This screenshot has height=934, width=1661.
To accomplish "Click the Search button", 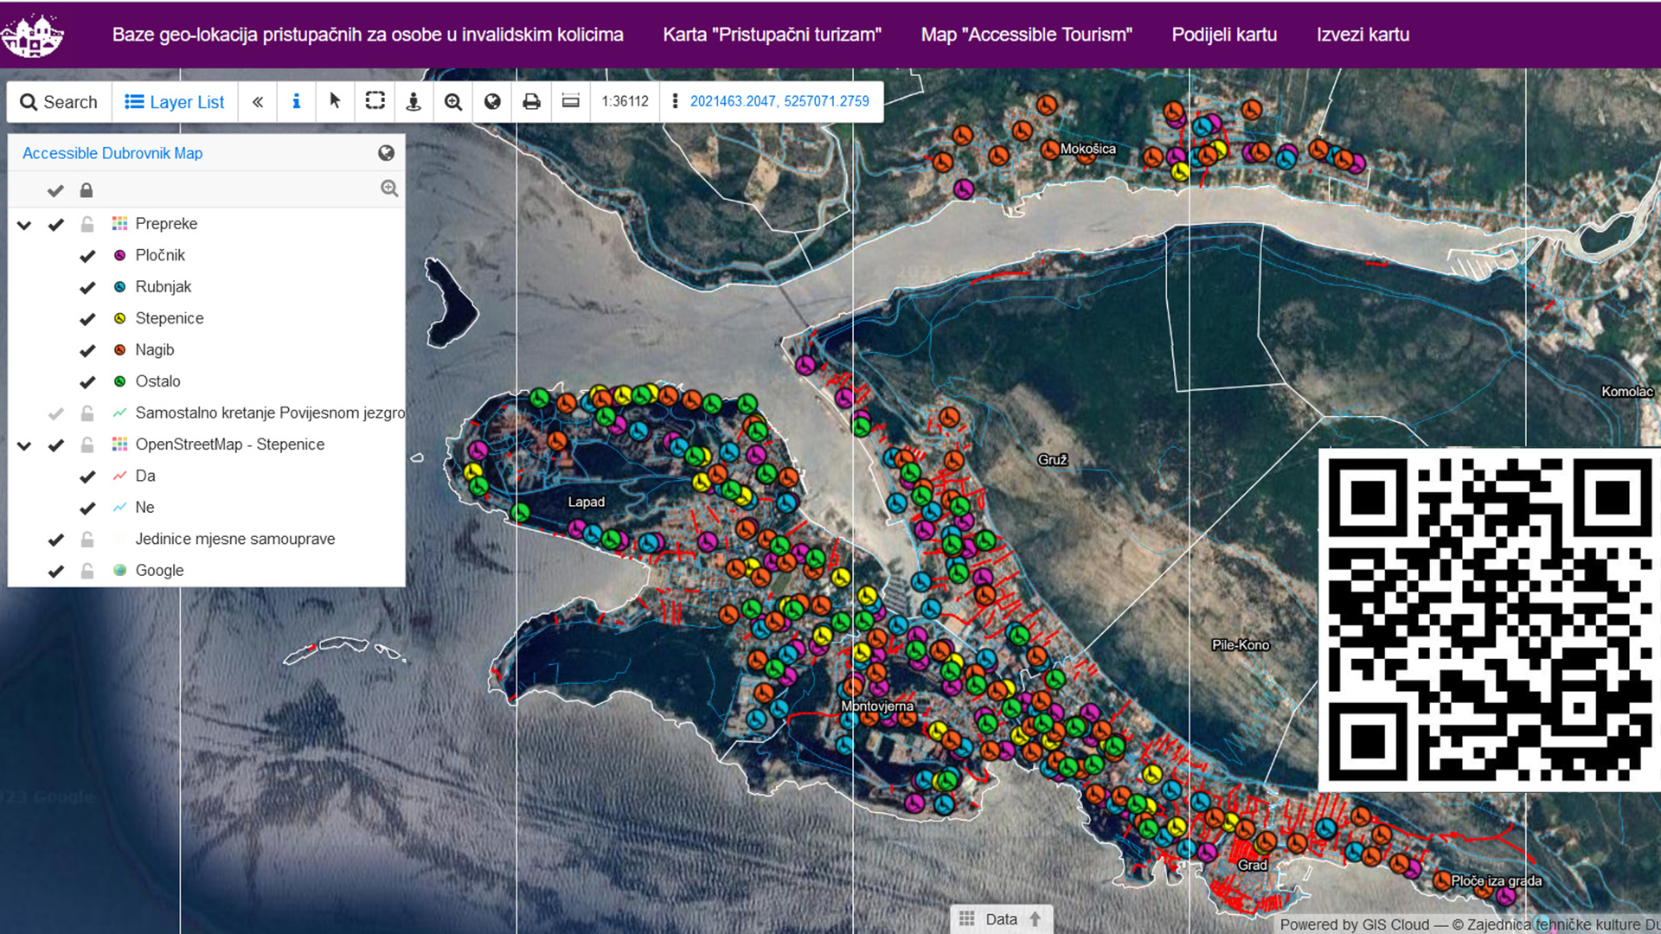I will pyautogui.click(x=59, y=102).
